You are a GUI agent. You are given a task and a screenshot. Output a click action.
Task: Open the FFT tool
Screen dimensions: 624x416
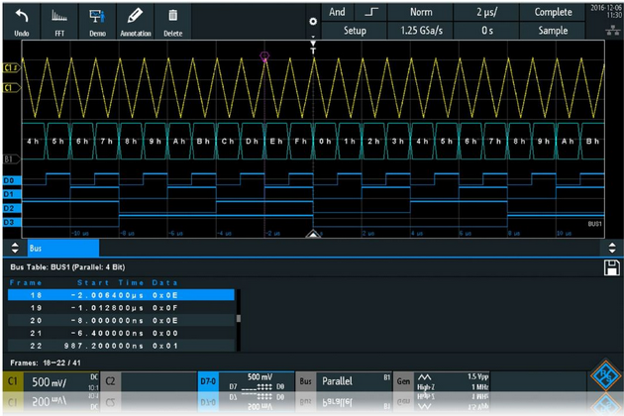59,23
